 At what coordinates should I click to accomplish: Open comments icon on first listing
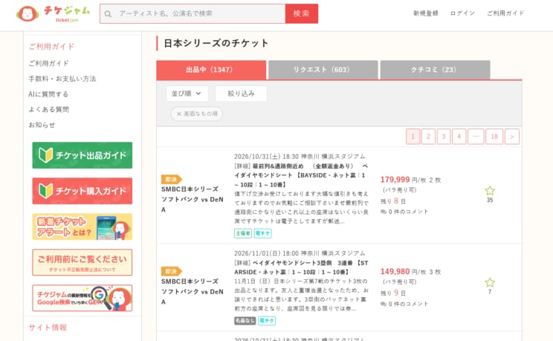[384, 212]
